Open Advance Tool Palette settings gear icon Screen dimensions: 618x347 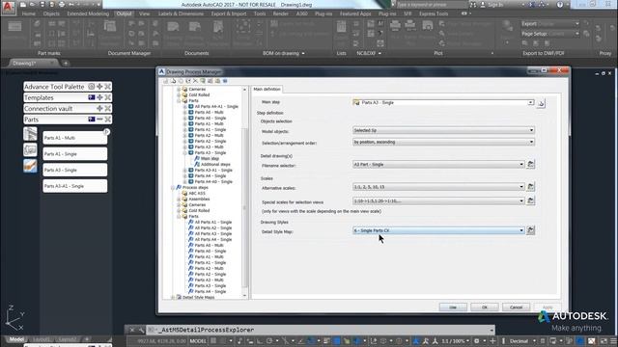[x=92, y=87]
